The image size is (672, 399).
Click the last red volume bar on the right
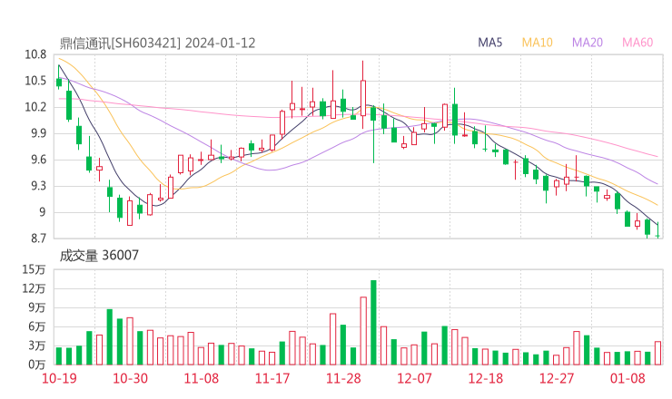pos(657,353)
